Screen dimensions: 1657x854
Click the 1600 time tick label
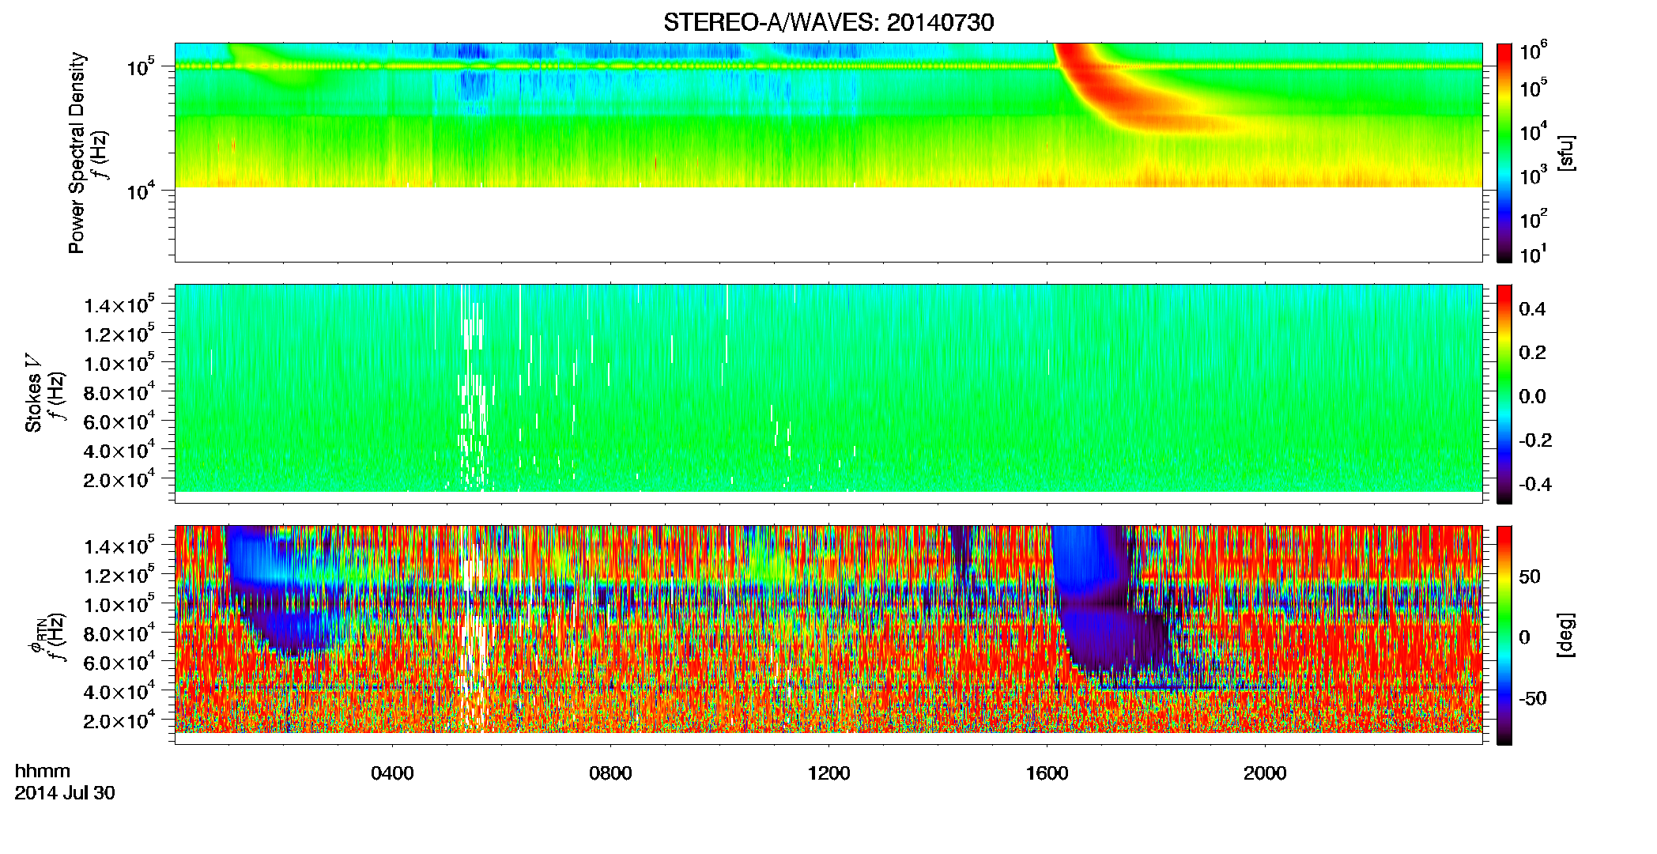1047,773
